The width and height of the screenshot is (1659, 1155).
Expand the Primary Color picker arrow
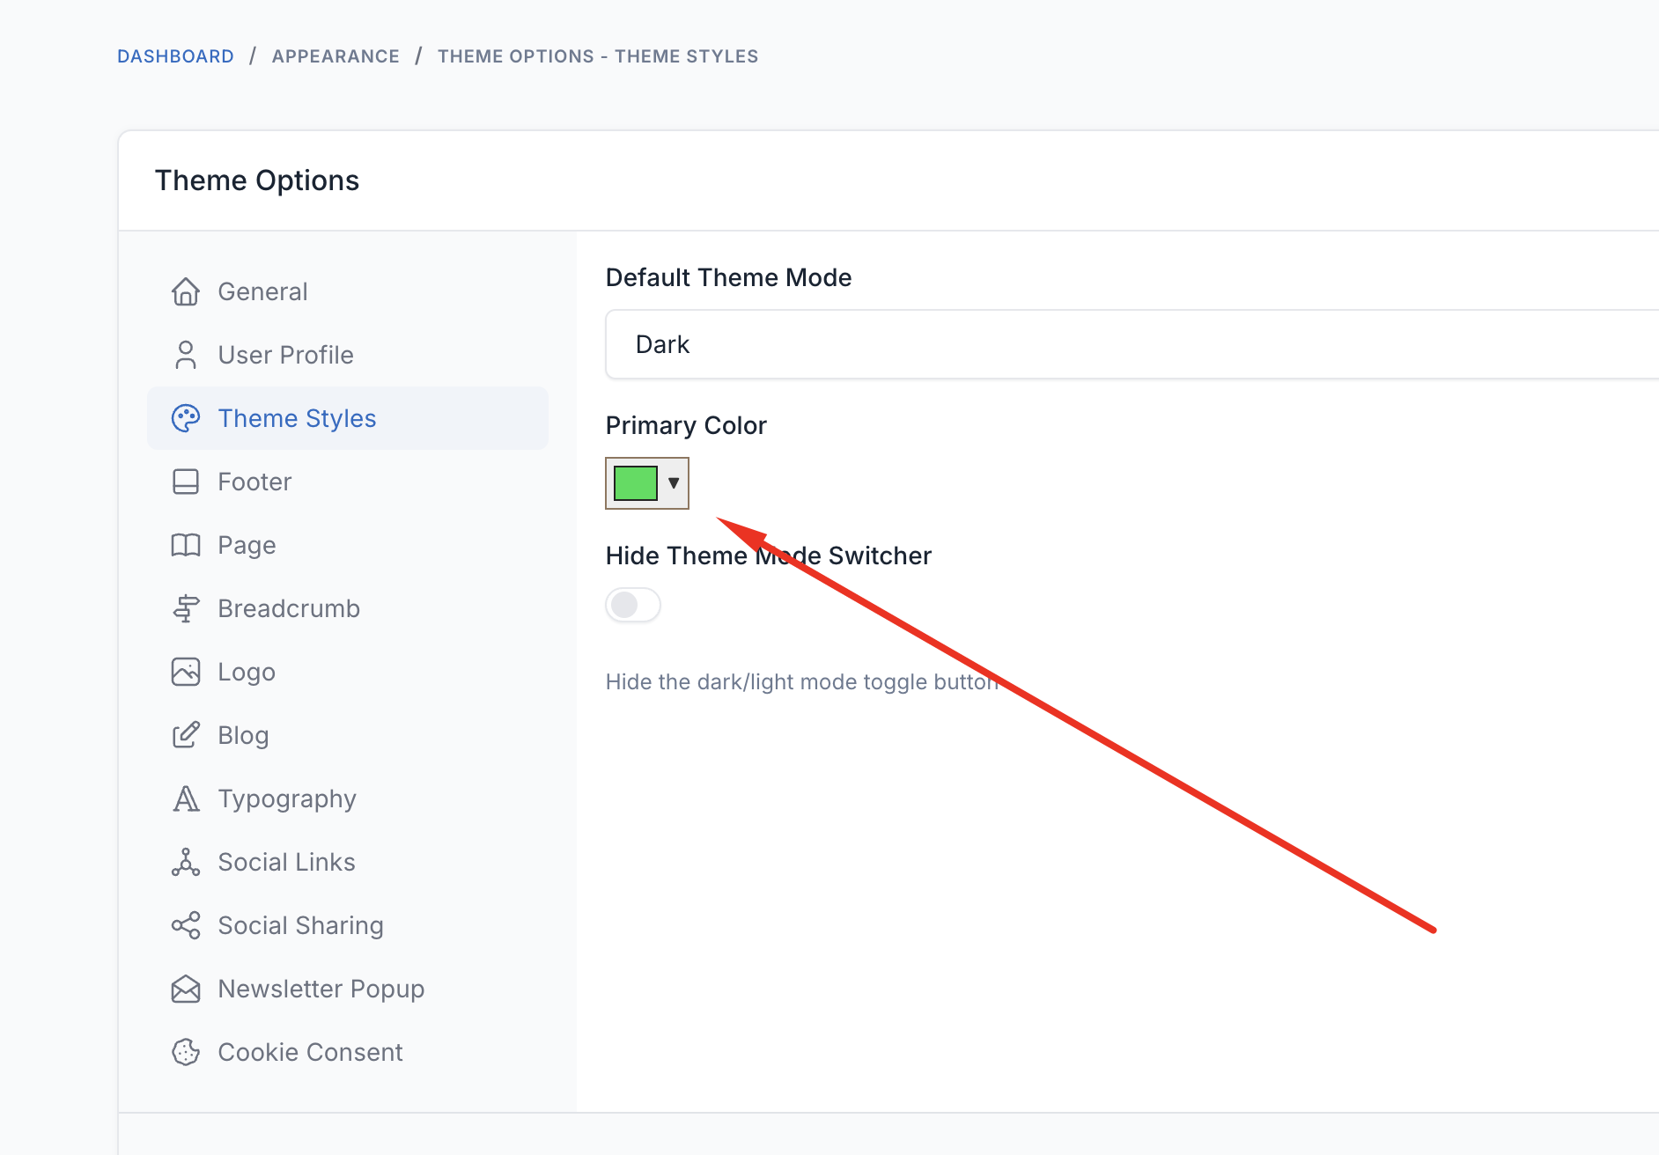pyautogui.click(x=674, y=483)
